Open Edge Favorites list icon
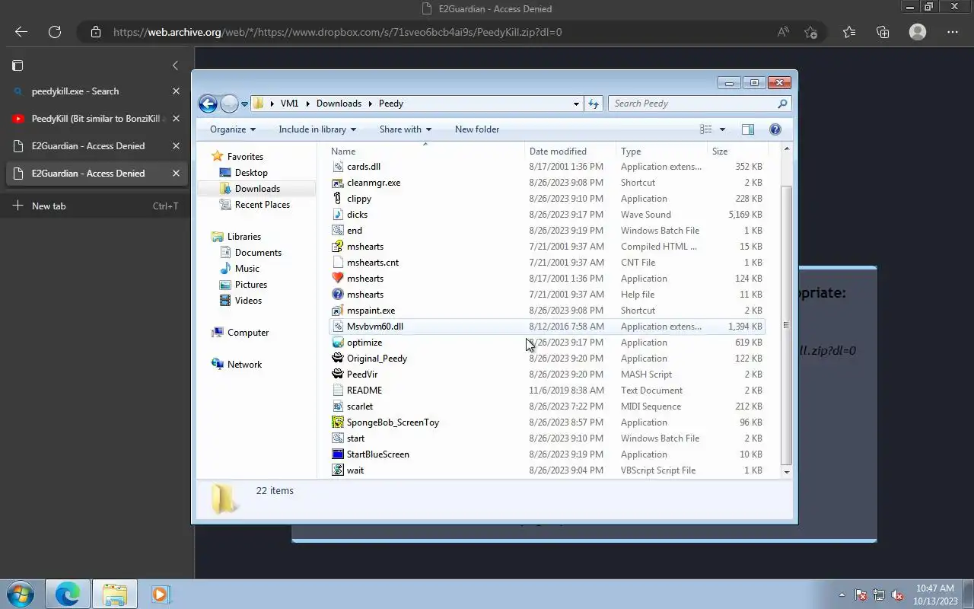Screen dimensions: 974x609 [849, 32]
